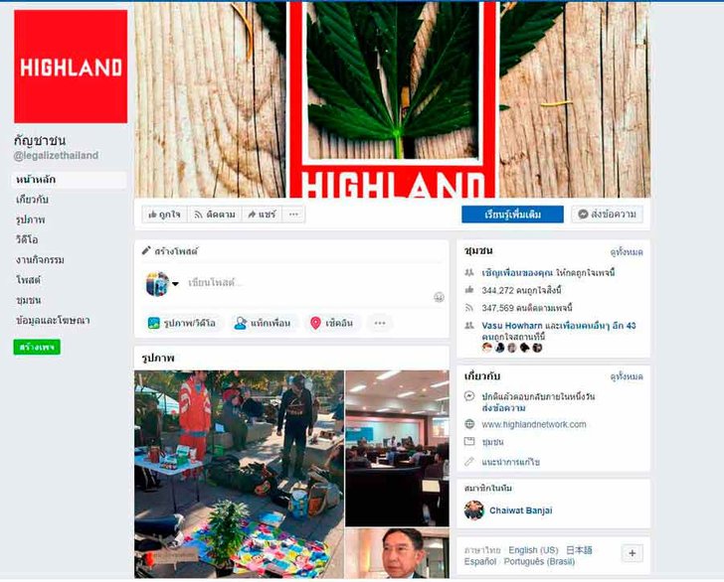Click the red check-in pin option
The width and height of the screenshot is (724, 582).
click(332, 324)
